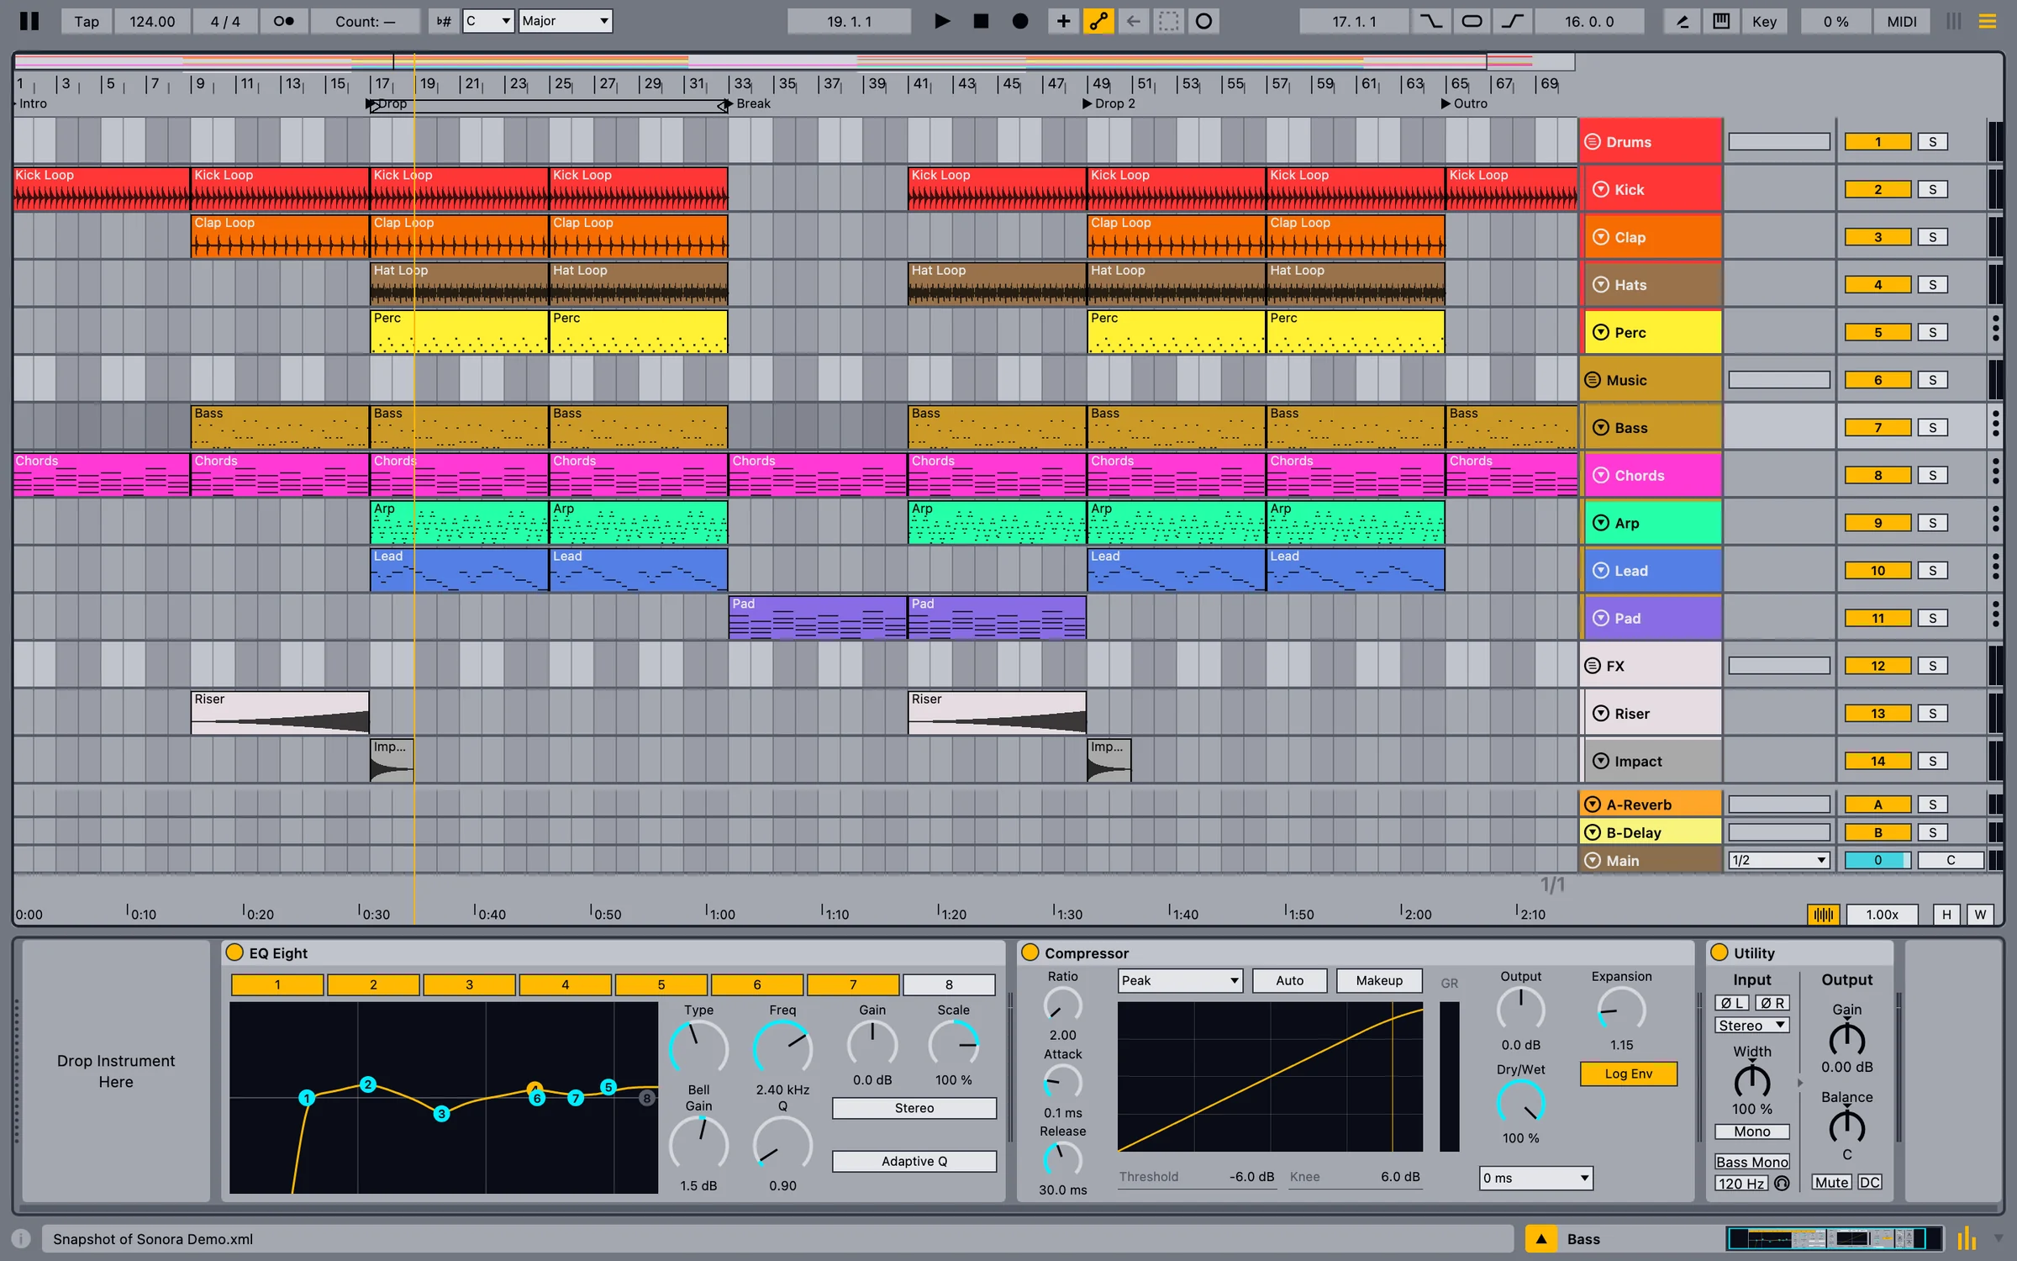
Task: Open the root note C dropdown
Action: [x=488, y=21]
